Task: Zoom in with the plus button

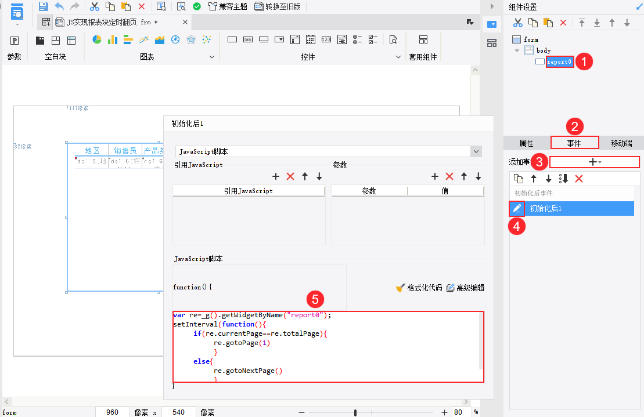Action: (x=444, y=412)
